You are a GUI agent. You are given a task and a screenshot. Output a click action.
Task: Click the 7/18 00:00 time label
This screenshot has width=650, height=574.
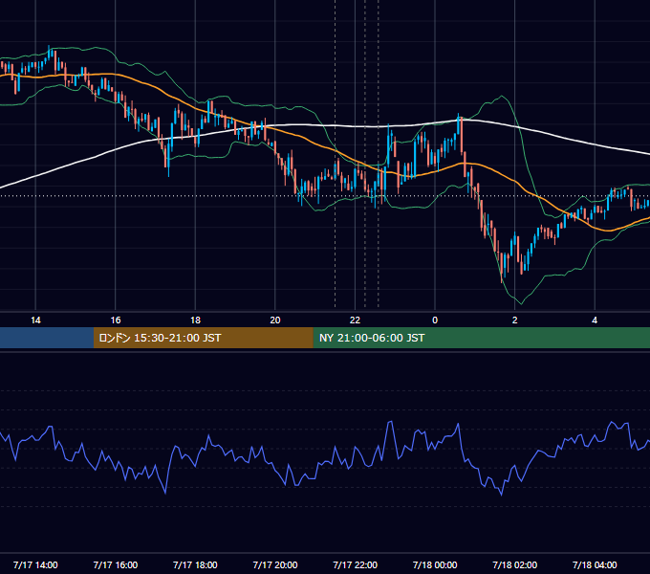[435, 564]
